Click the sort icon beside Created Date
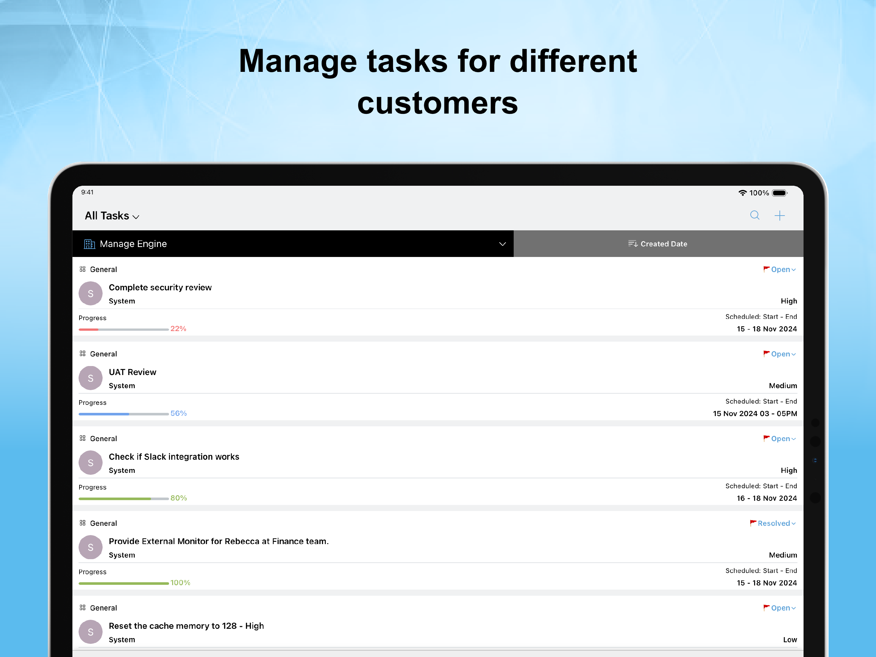This screenshot has width=876, height=657. (x=632, y=244)
